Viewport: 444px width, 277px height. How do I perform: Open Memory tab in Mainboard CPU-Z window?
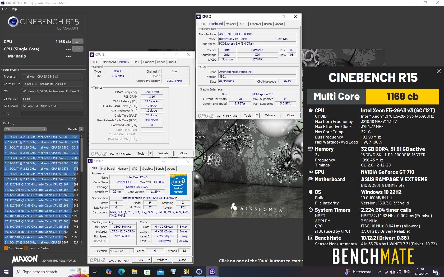click(231, 24)
